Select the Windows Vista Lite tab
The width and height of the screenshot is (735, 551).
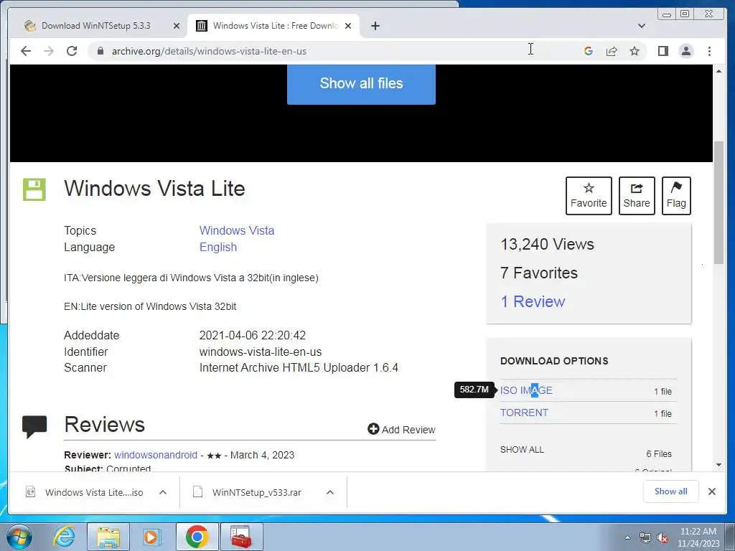(x=273, y=26)
